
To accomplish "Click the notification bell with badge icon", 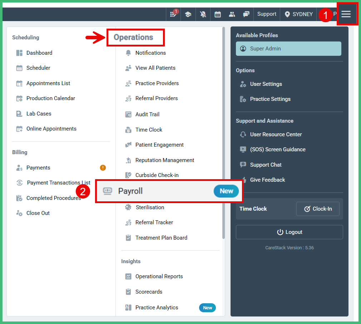I will pos(173,14).
